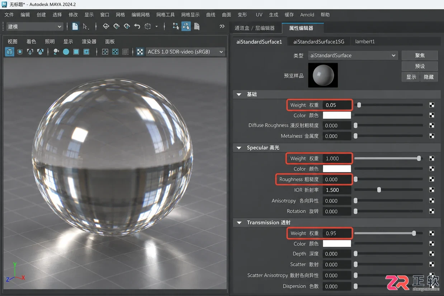The width and height of the screenshot is (444, 296).
Task: Click the Transmission Weight 权重 slider handle
Action: tap(414, 233)
